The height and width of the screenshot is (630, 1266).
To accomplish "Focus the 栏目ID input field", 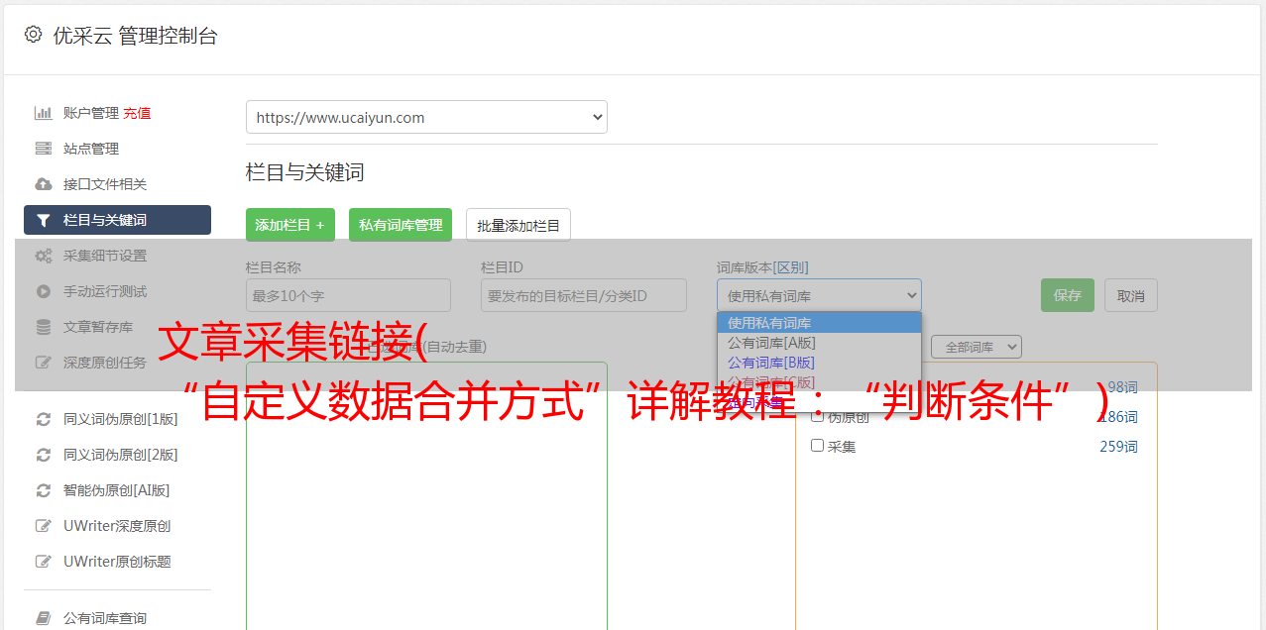I will click(584, 295).
